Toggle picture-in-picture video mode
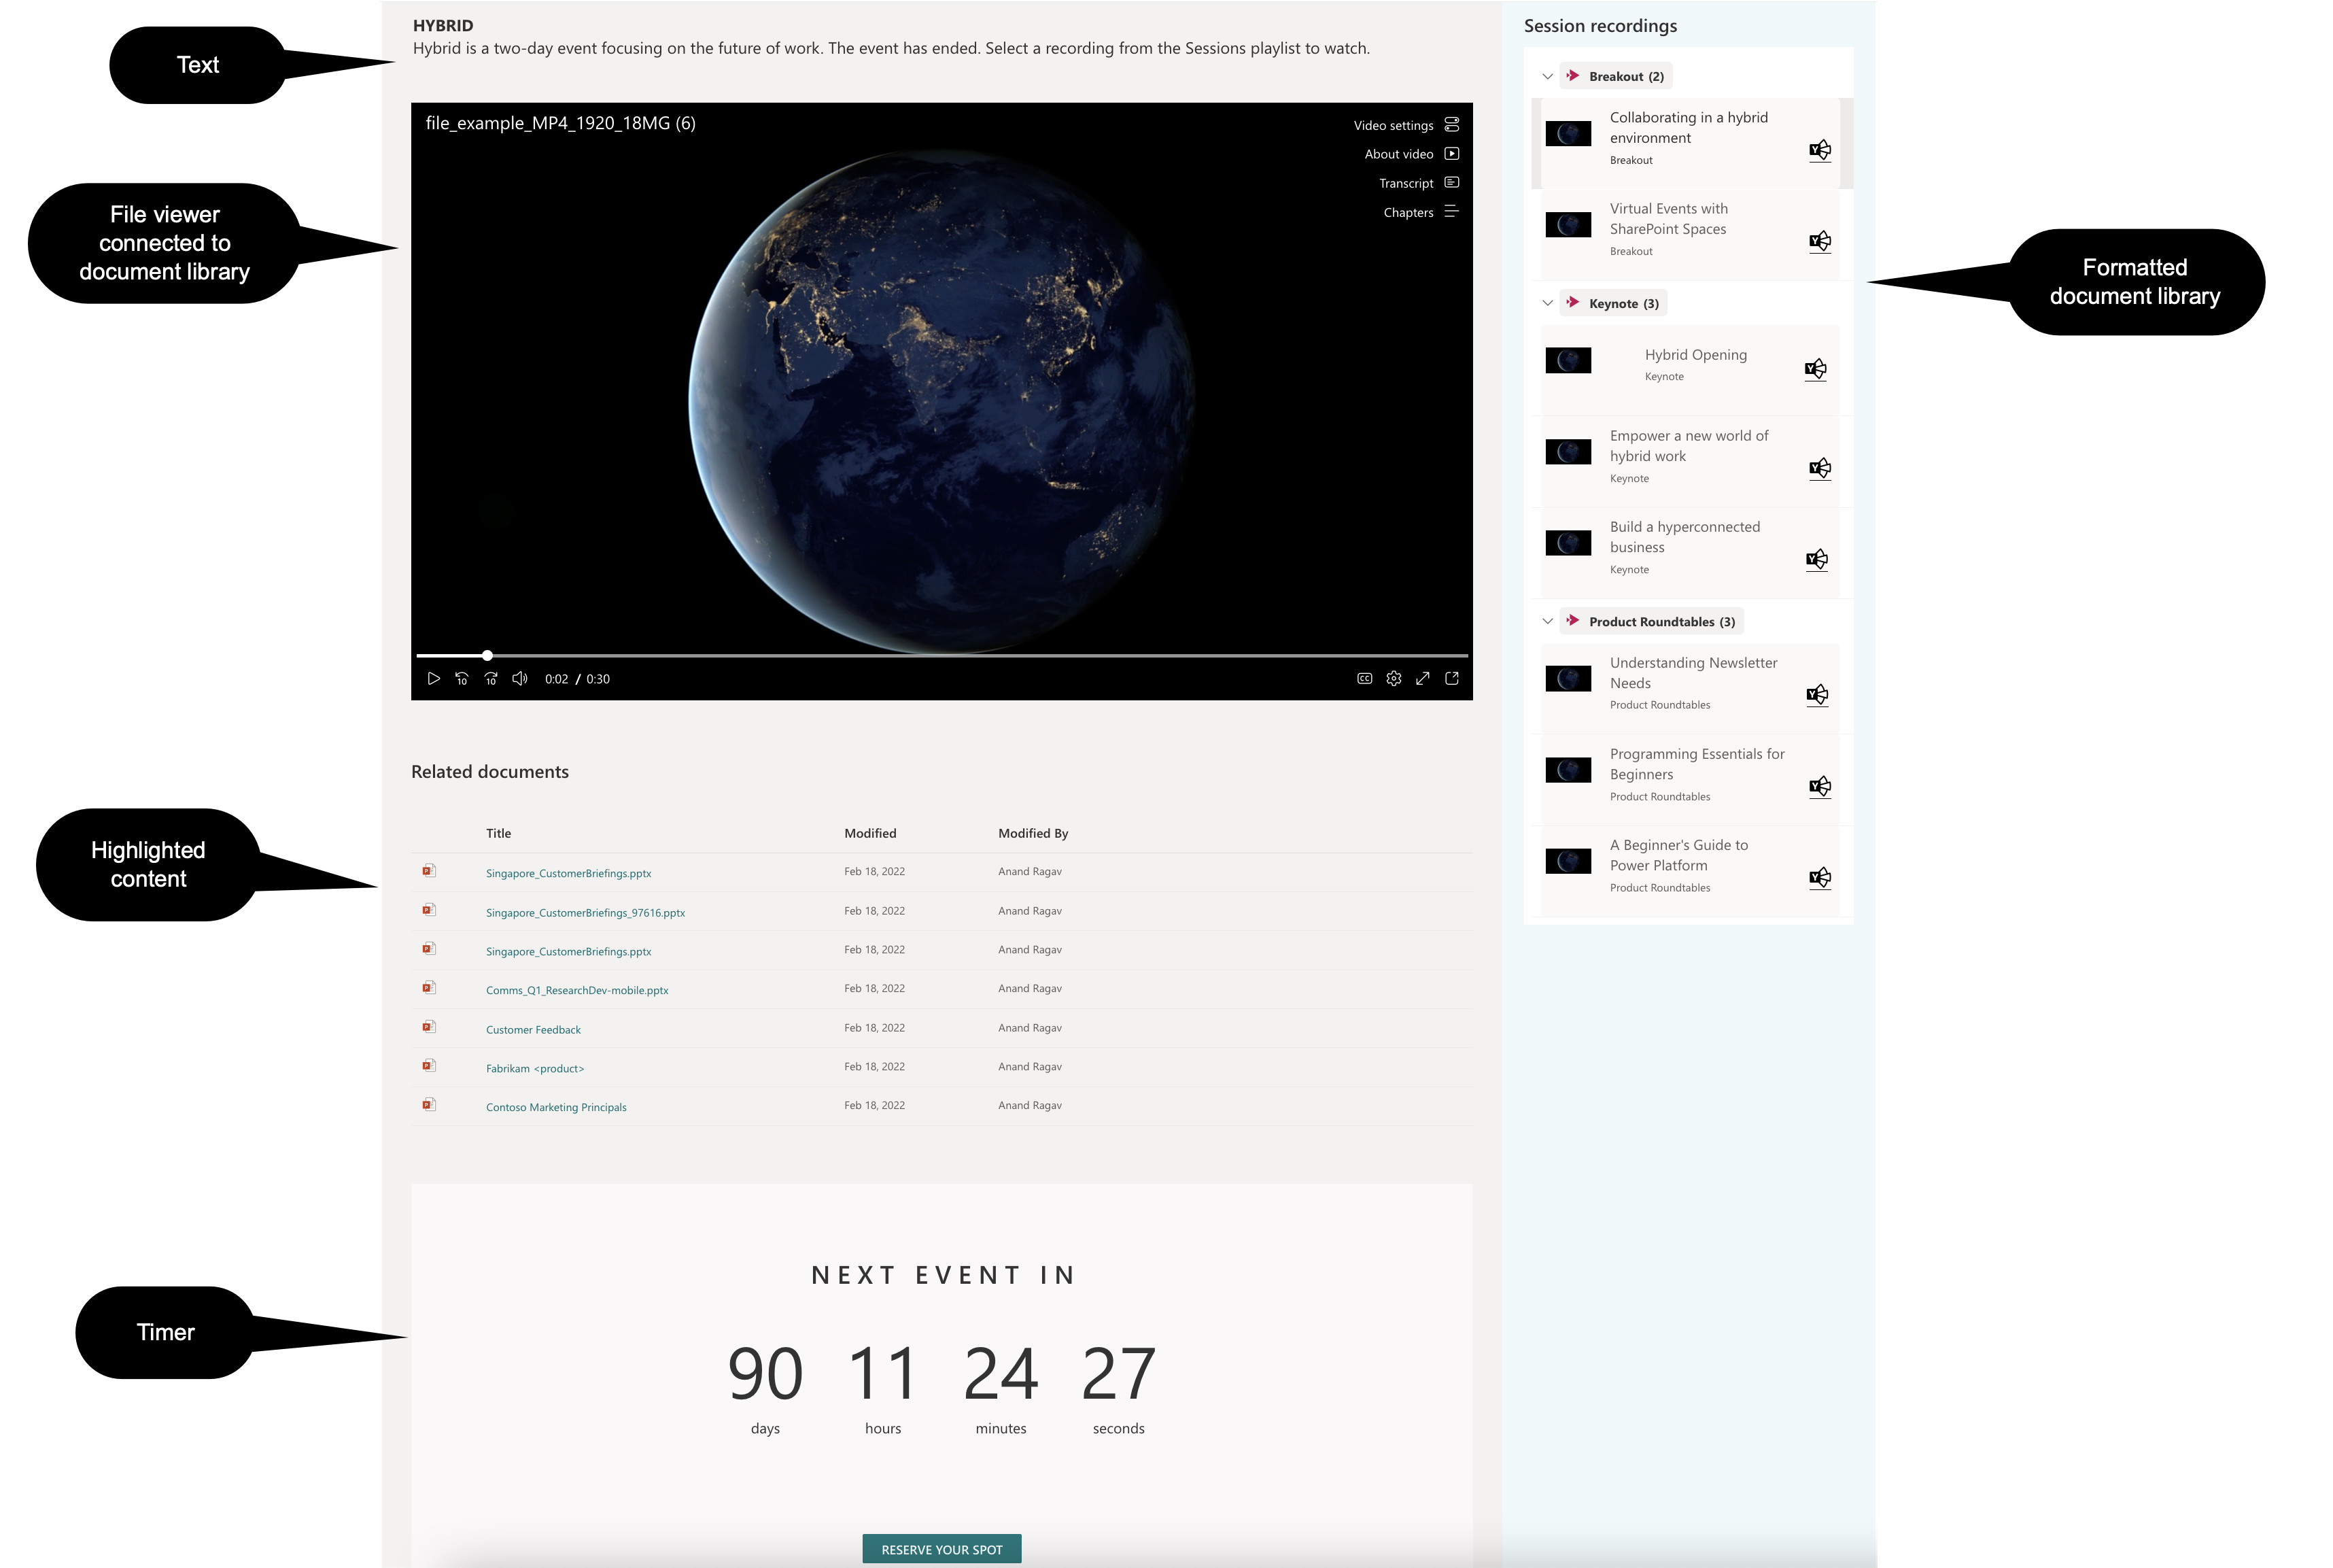This screenshot has height=1568, width=2333. 1451,679
